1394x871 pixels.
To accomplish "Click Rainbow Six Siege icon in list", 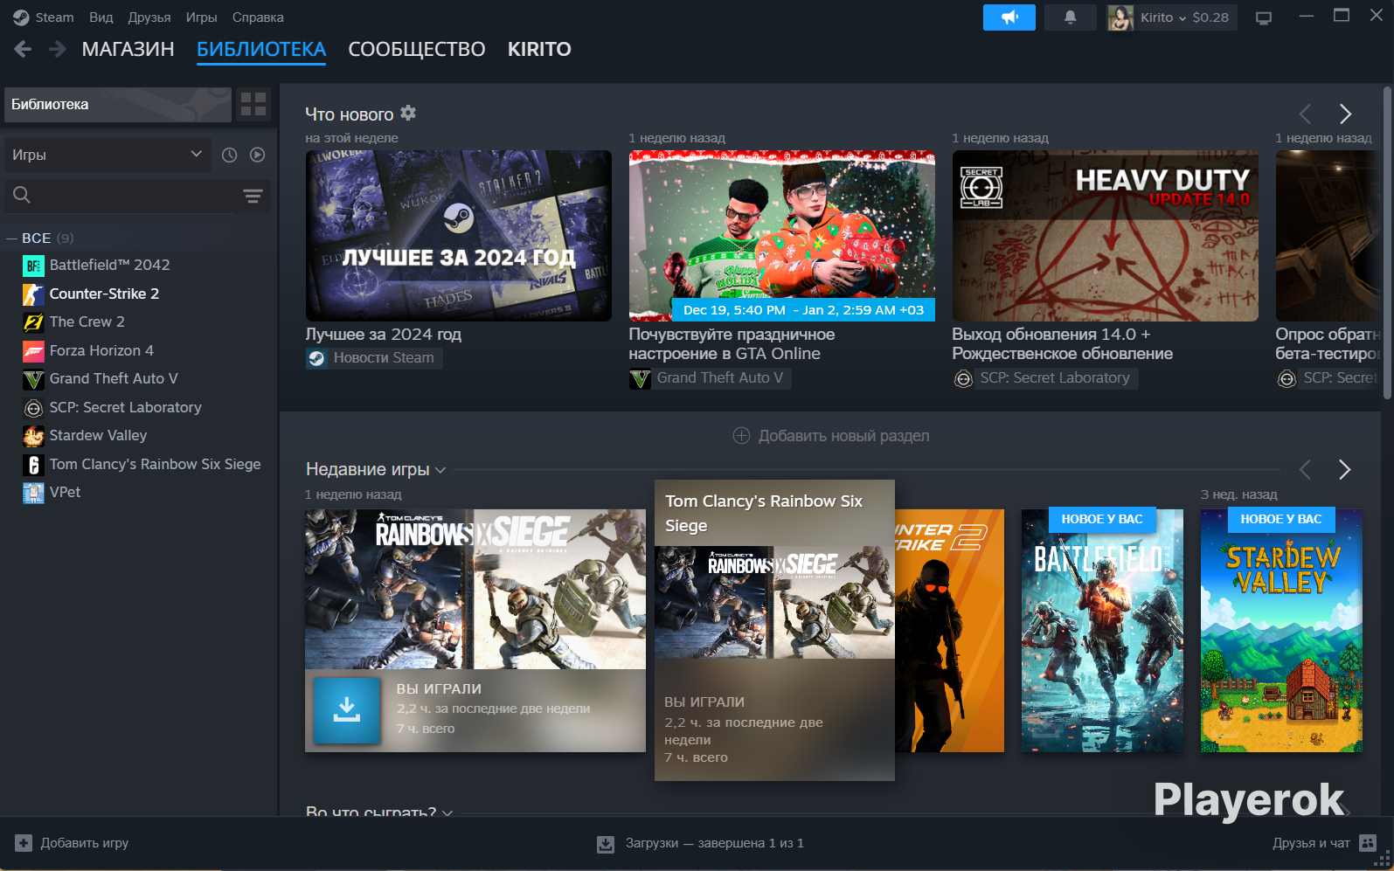I will (x=33, y=465).
